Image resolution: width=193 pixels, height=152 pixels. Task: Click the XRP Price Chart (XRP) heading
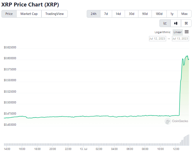30,5
